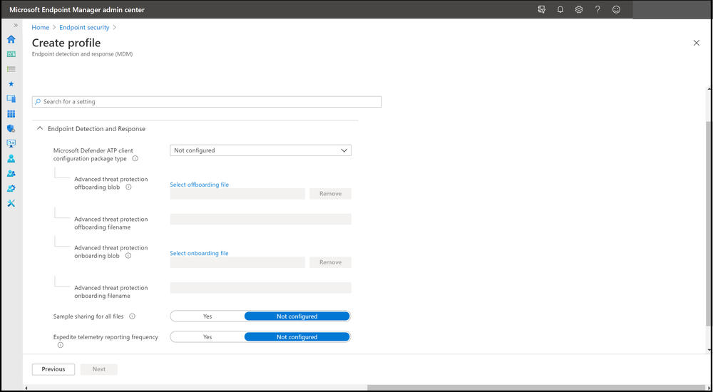Click the vertical scrollbar of the pane
Viewport: 713px width, 392px height.
tap(709, 223)
